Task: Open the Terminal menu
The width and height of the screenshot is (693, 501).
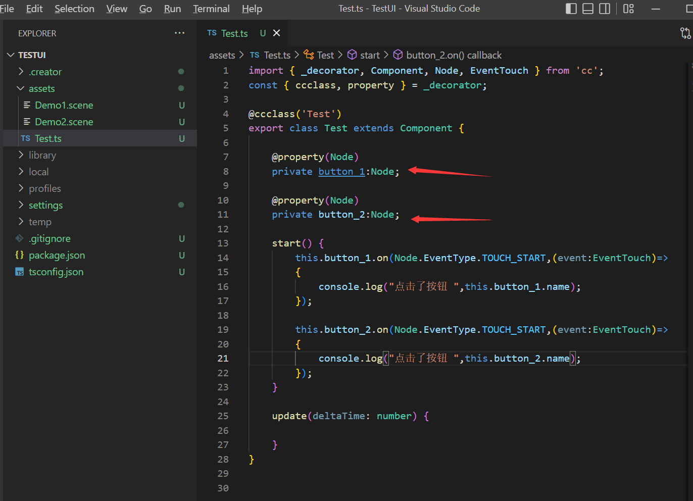Action: pyautogui.click(x=211, y=9)
